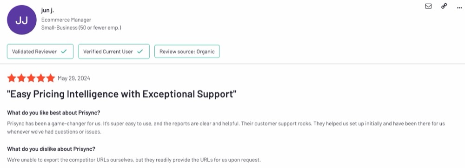Click the purple JJ avatar
Viewport: 465px width, 168px height.
click(22, 20)
